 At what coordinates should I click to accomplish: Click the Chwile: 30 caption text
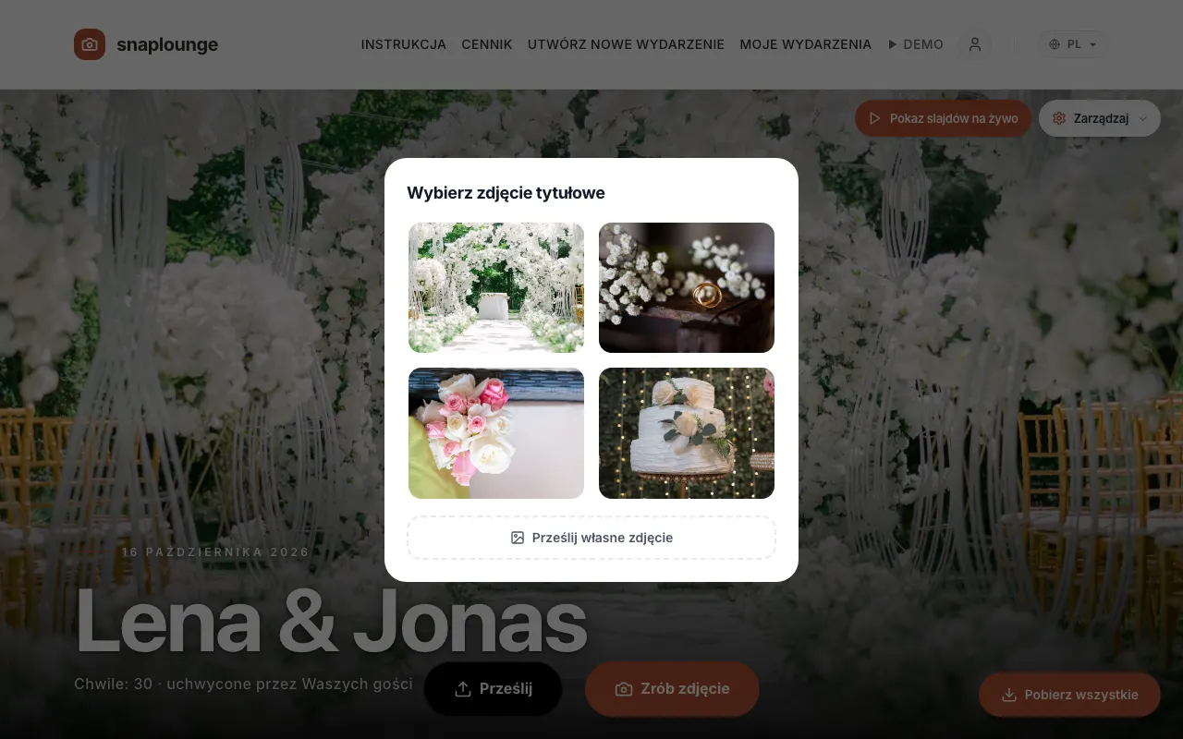243,684
